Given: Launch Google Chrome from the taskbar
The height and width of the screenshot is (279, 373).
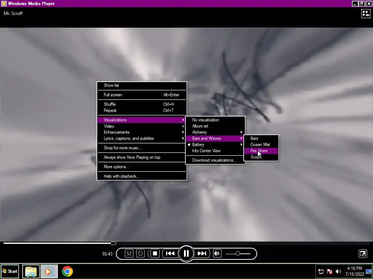Looking at the screenshot, I should 67,271.
